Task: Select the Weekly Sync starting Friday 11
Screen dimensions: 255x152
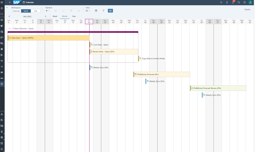Action: pyautogui.click(x=99, y=68)
